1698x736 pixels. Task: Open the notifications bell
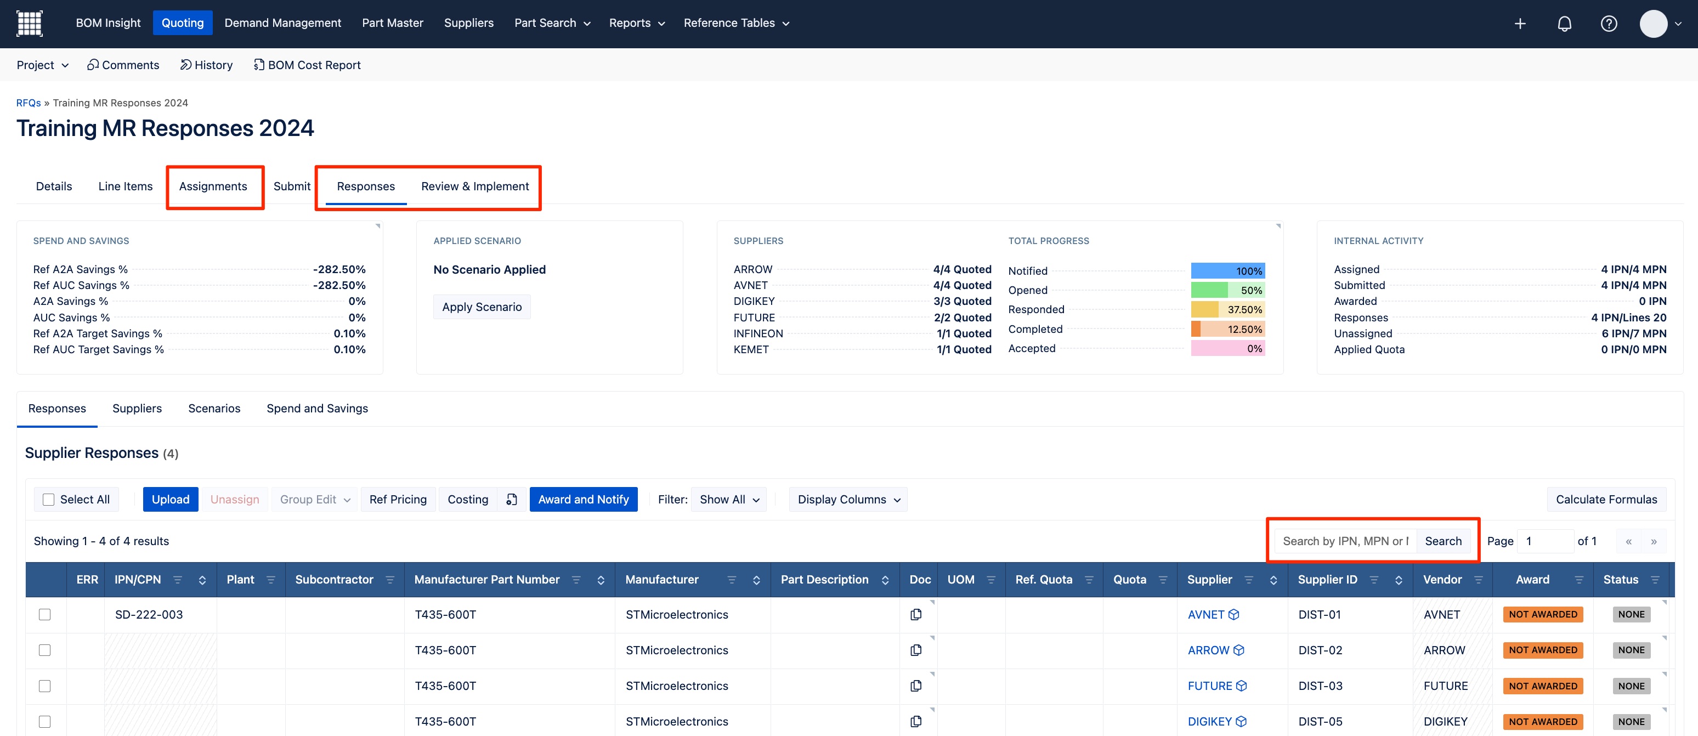1564,24
